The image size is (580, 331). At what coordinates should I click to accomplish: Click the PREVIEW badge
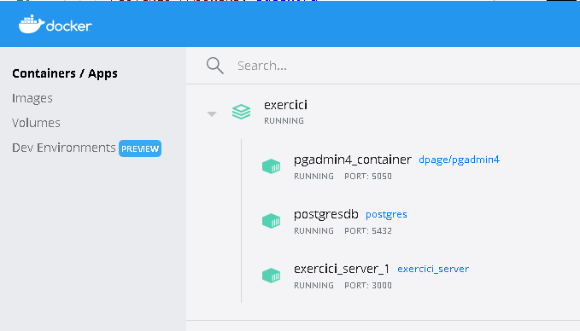tap(140, 148)
